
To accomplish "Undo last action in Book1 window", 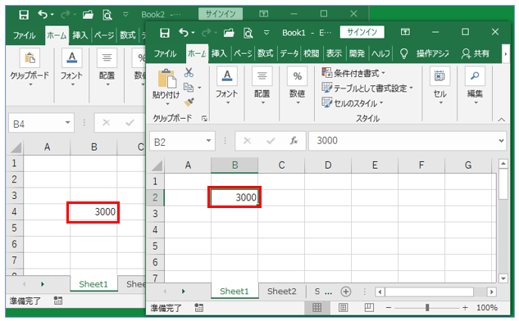I will (x=184, y=33).
